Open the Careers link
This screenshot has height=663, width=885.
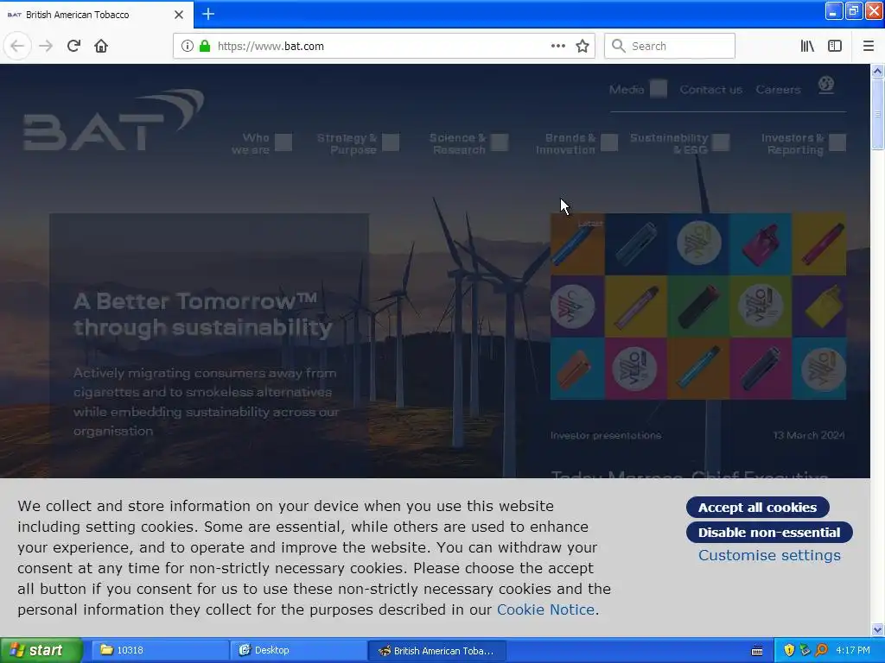778,89
